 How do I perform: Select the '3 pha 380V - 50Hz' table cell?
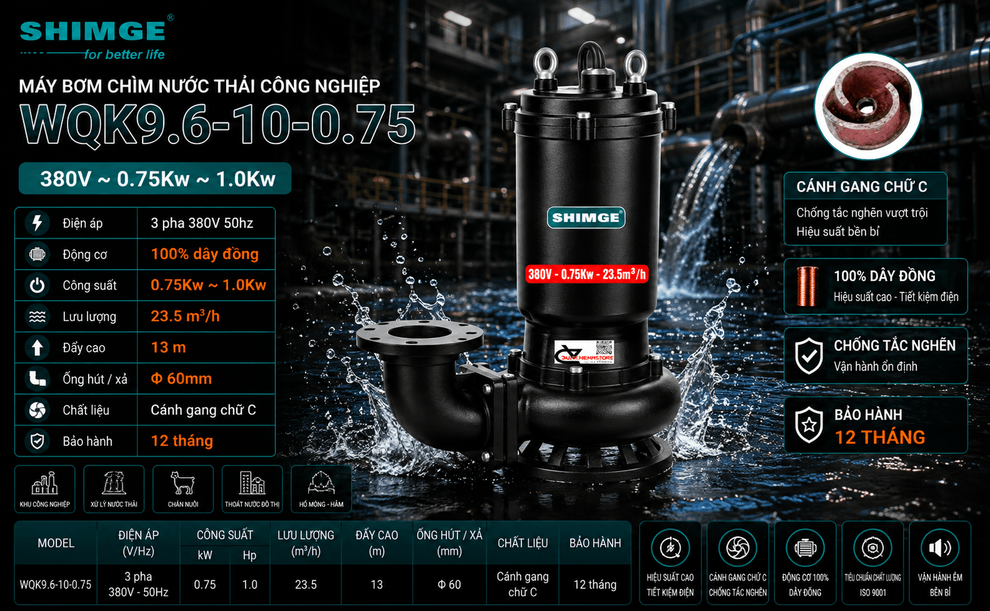coord(138,584)
